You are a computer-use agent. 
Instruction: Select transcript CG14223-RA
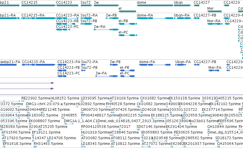[x=67, y=18]
